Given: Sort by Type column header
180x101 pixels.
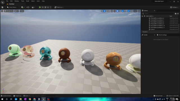Looking at the screenshot, I should click(x=171, y=16).
